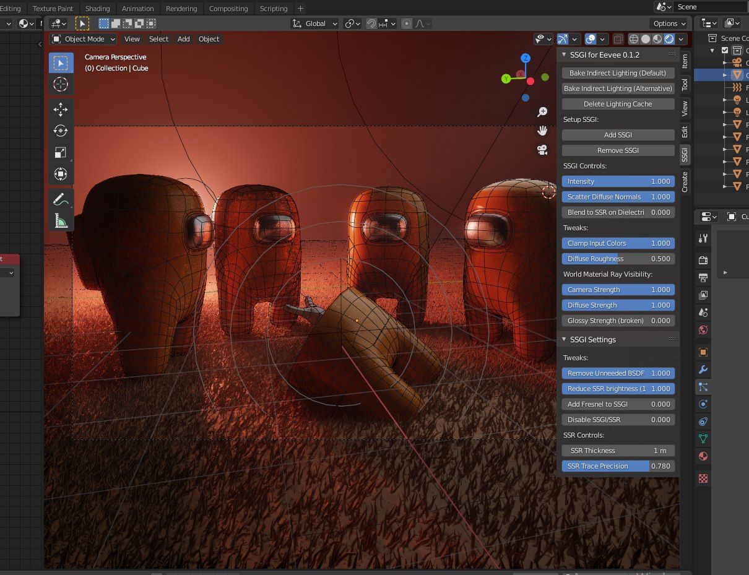749x575 pixels.
Task: Toggle the Scene Collection checkbox in outliner
Action: coord(725,51)
